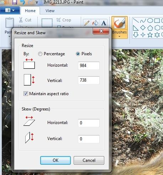163x175 pixels.
Task: Switch to the View ribbon tab
Action: [x=50, y=11]
